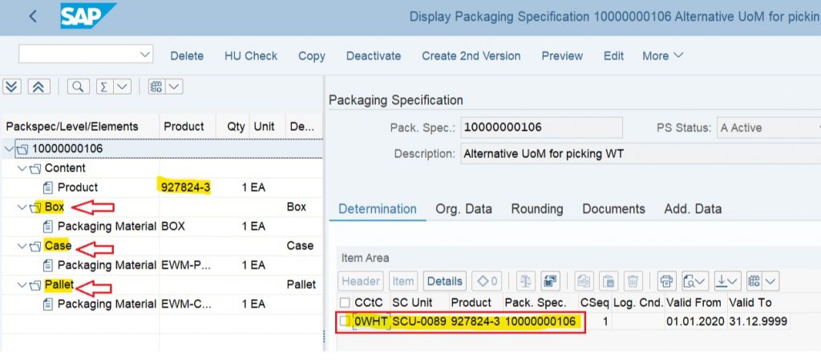Click Edit in the toolbar
The height and width of the screenshot is (360, 821).
click(613, 56)
